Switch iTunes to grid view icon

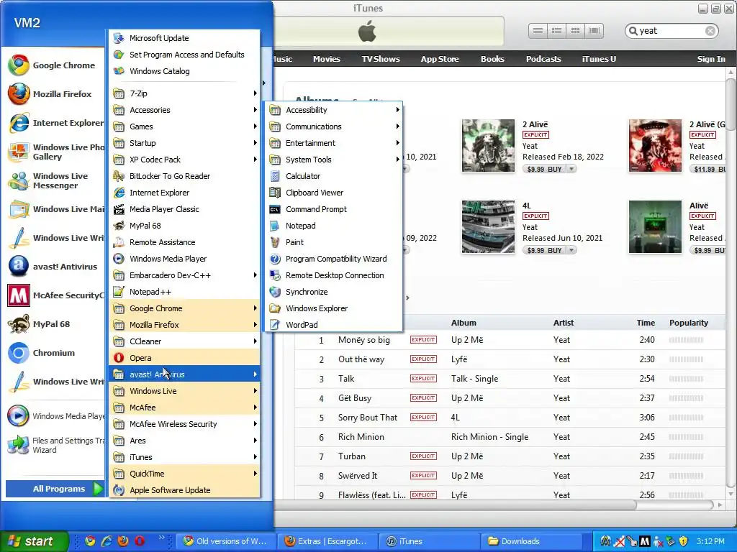(575, 31)
